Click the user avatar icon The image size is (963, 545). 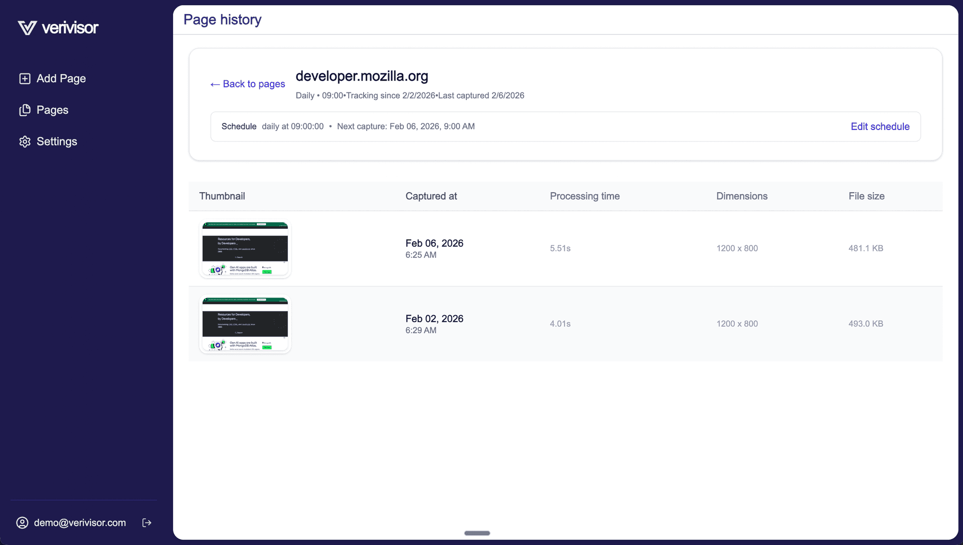tap(22, 523)
